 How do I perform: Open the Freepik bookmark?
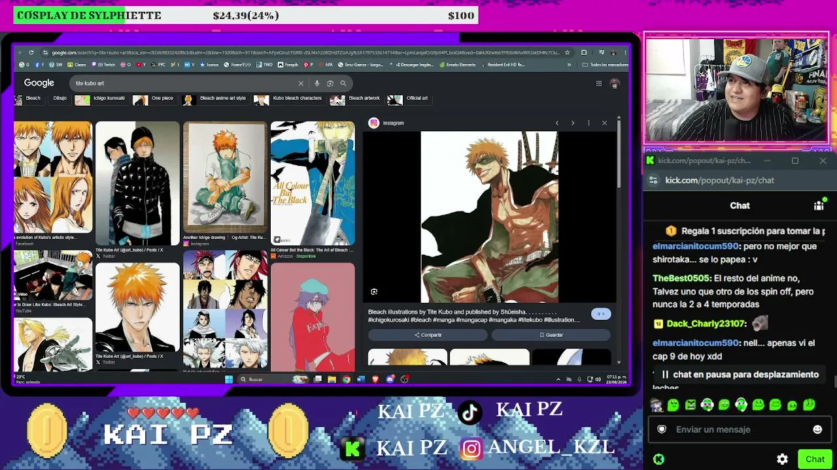point(288,65)
